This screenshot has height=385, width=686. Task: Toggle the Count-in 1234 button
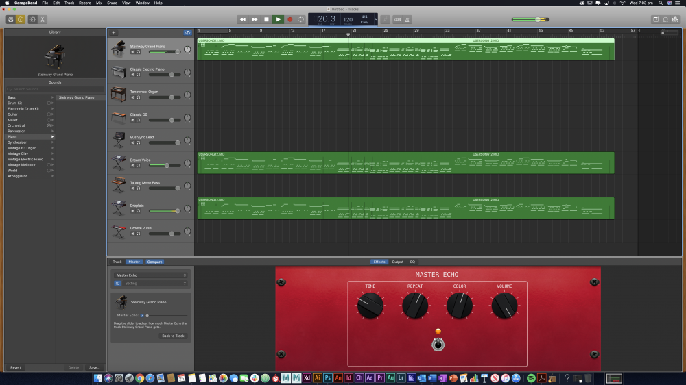(x=397, y=19)
